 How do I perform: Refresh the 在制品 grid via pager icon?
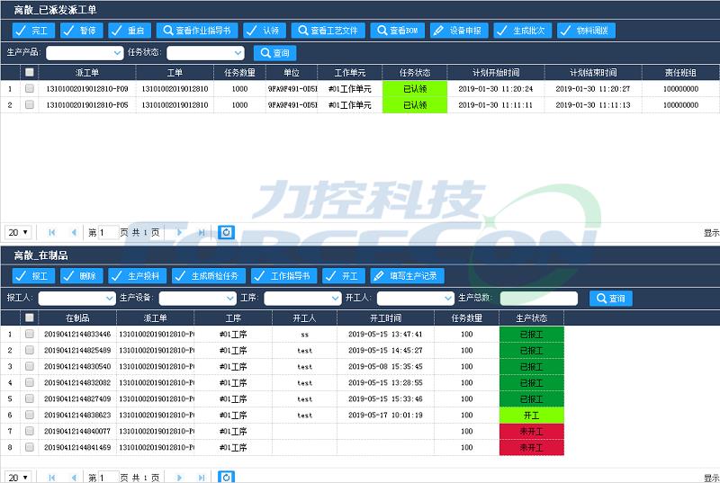[226, 477]
